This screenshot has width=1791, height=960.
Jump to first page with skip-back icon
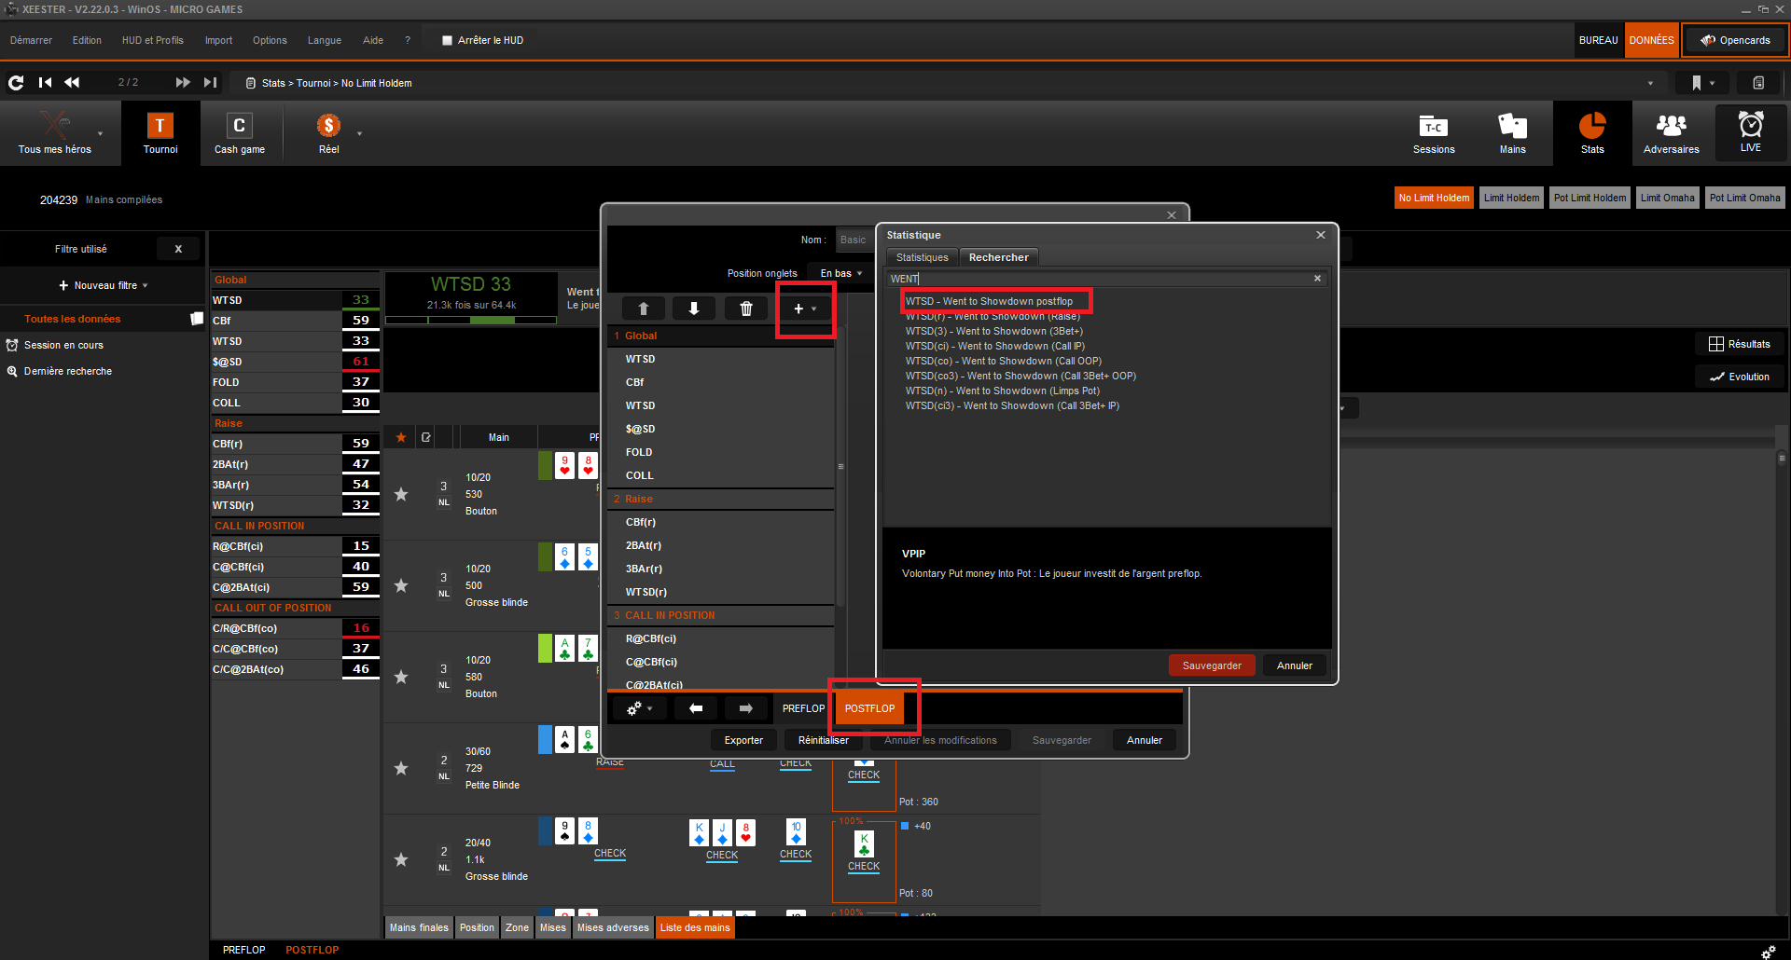[45, 83]
